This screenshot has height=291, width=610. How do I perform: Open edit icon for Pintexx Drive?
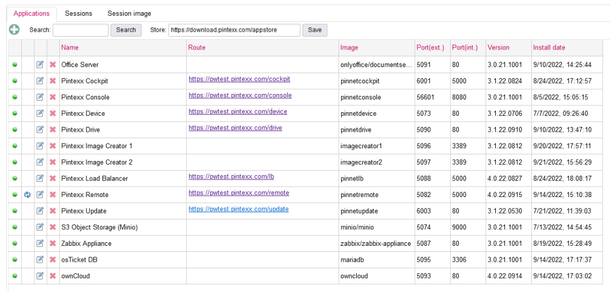coord(40,130)
